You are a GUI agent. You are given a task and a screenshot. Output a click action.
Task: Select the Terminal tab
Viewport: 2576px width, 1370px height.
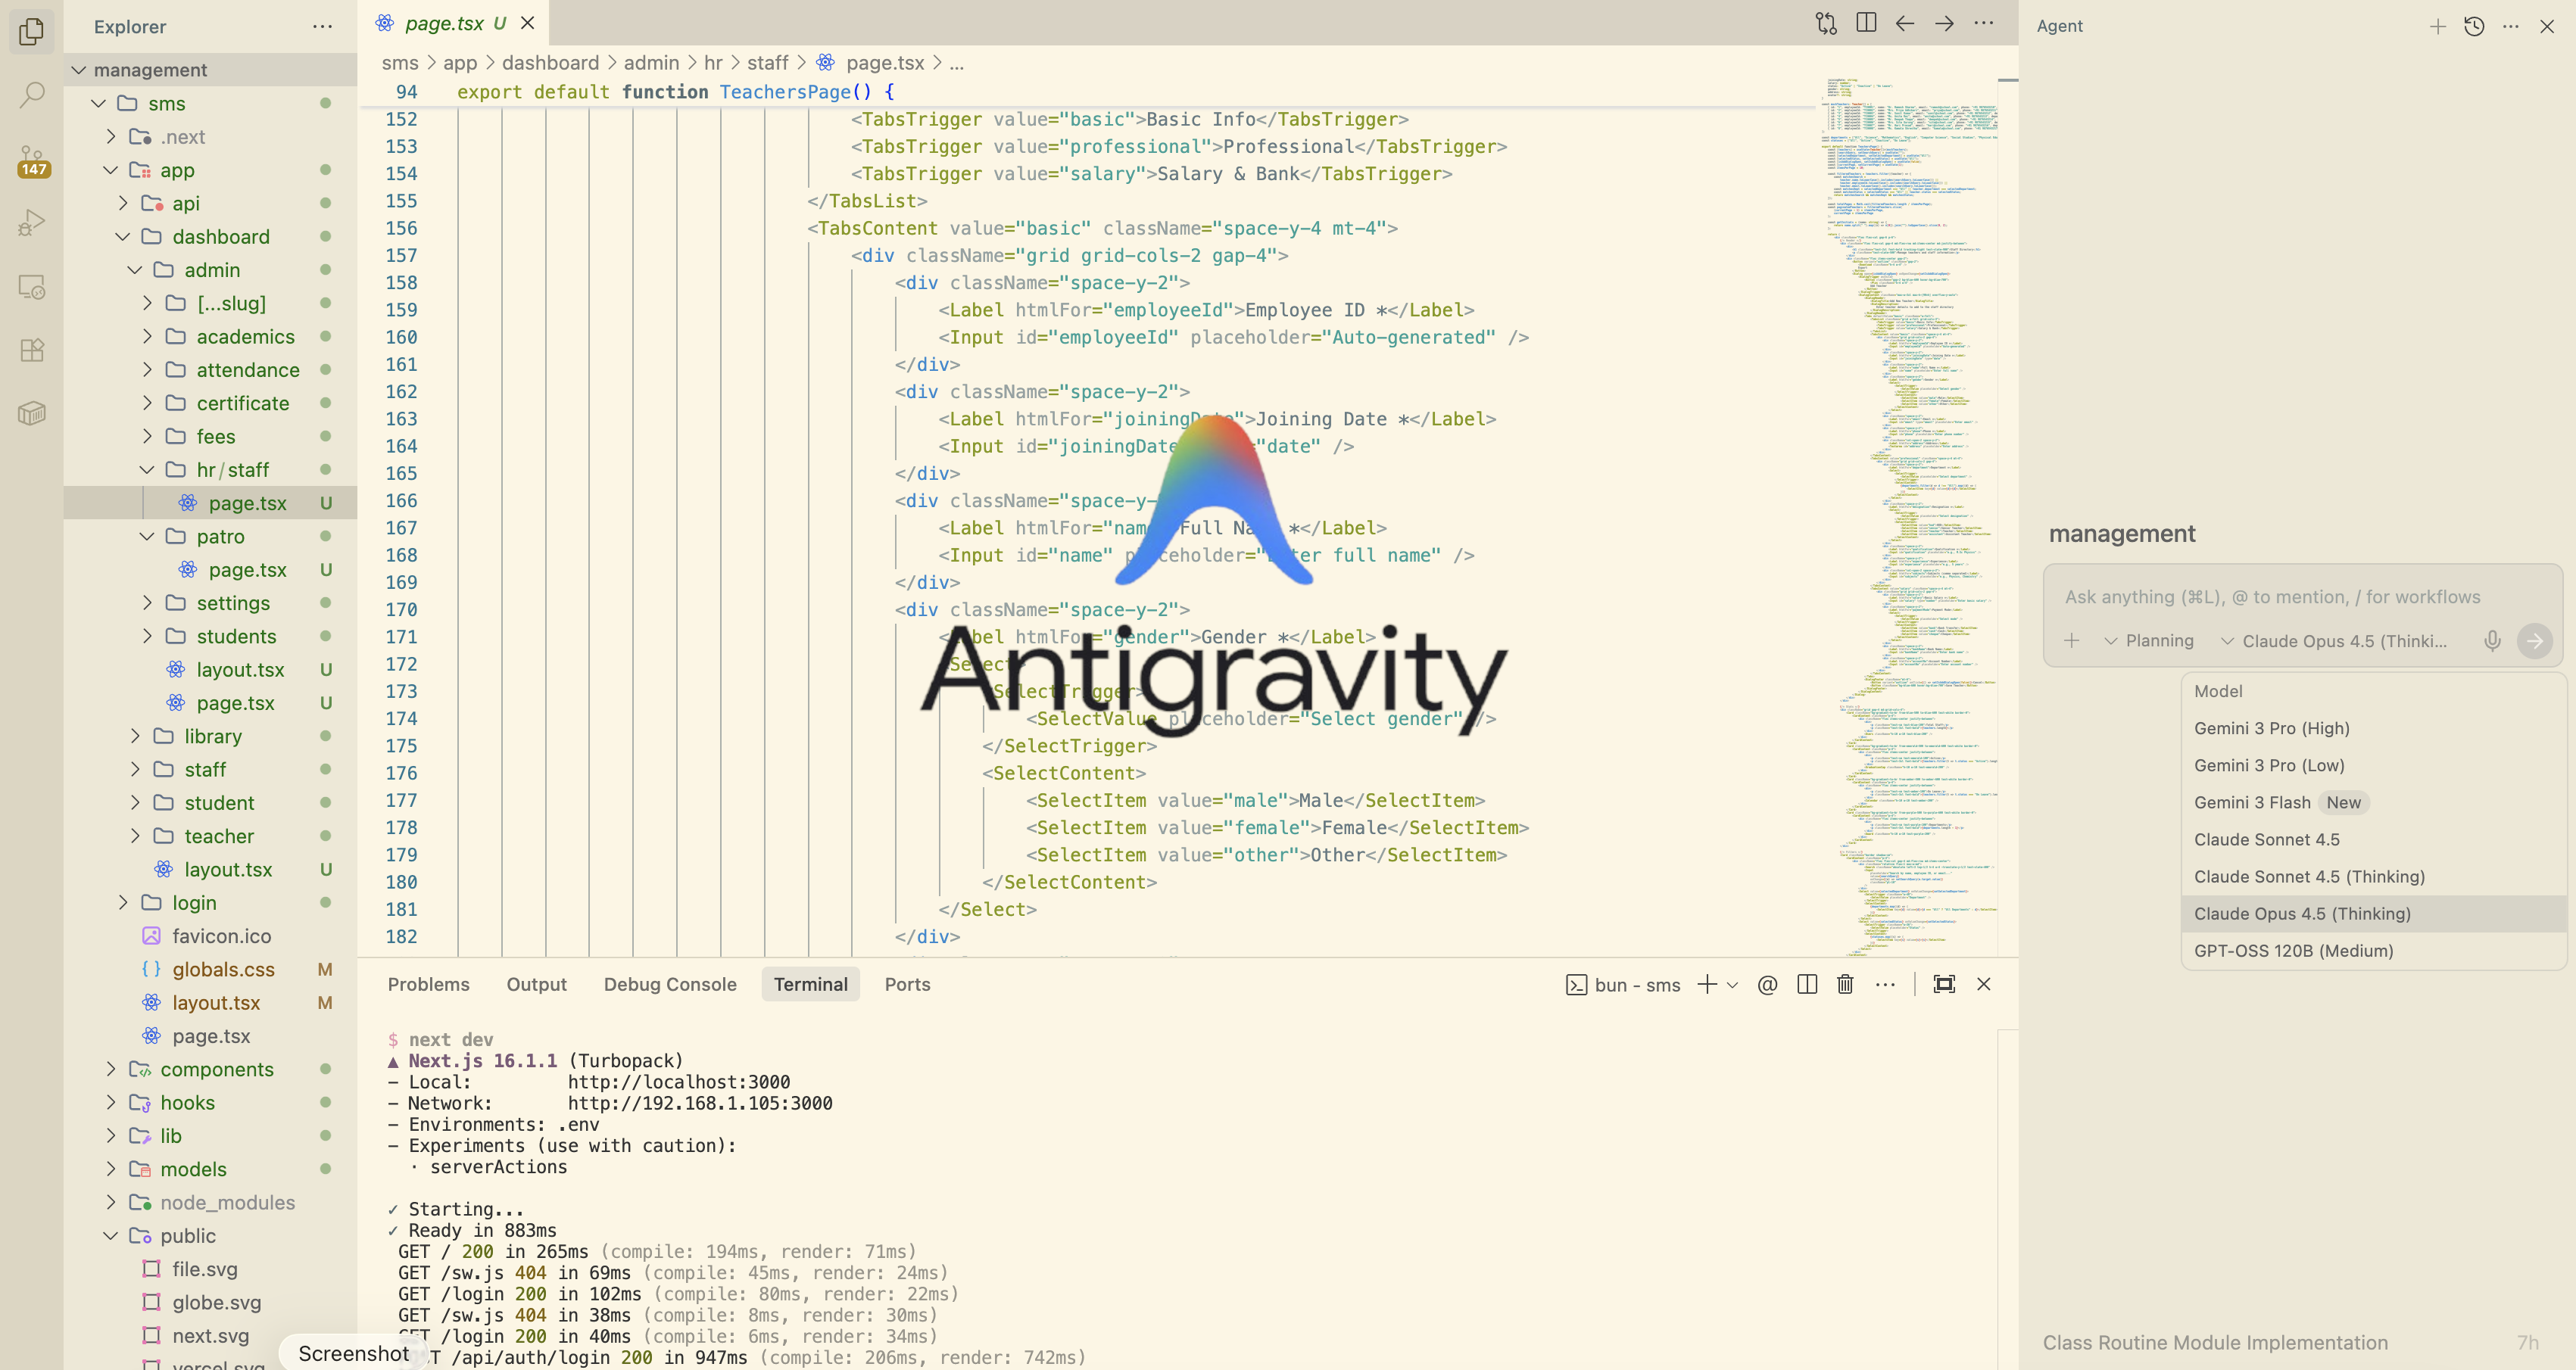pyautogui.click(x=810, y=984)
